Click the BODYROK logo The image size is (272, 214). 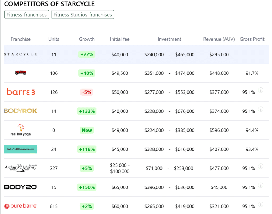pyautogui.click(x=21, y=111)
